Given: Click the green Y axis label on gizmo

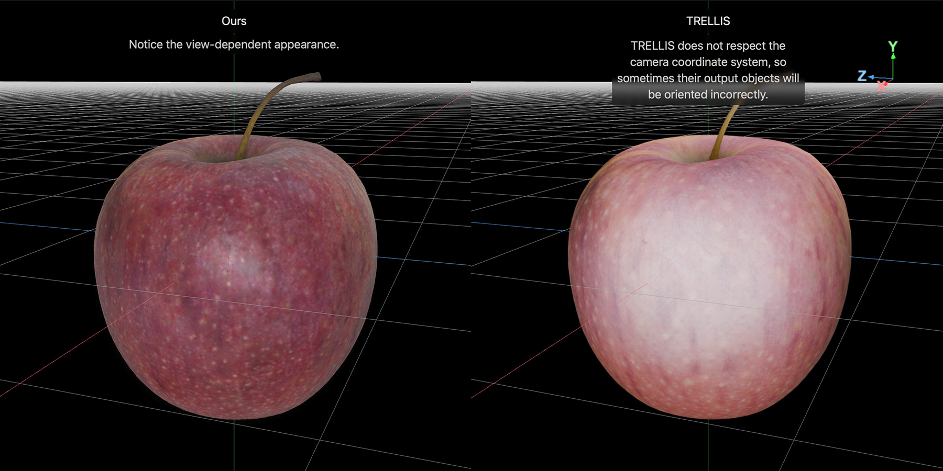Looking at the screenshot, I should point(893,46).
